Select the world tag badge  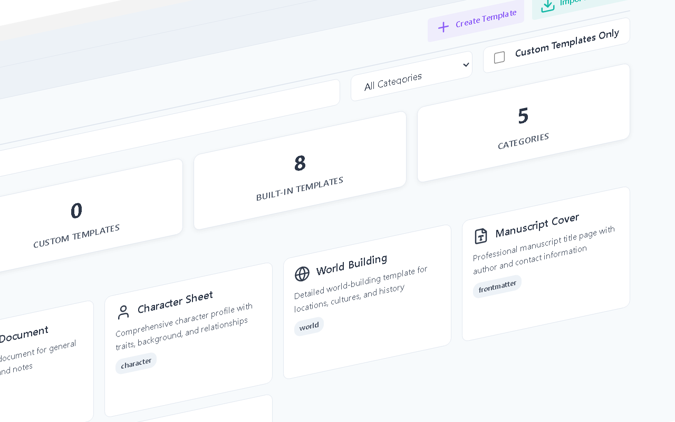pos(309,327)
